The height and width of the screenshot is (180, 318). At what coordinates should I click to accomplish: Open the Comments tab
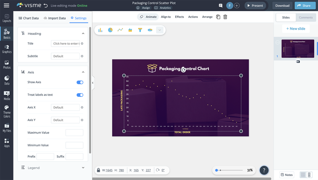[306, 17]
